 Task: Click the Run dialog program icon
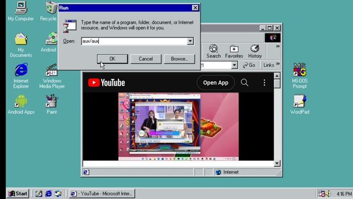[x=70, y=26]
